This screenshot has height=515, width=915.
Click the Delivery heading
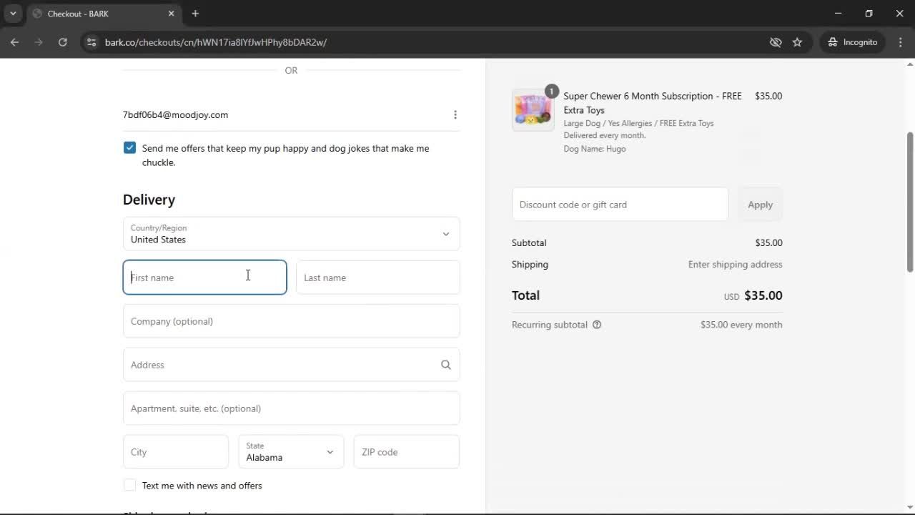pyautogui.click(x=149, y=200)
